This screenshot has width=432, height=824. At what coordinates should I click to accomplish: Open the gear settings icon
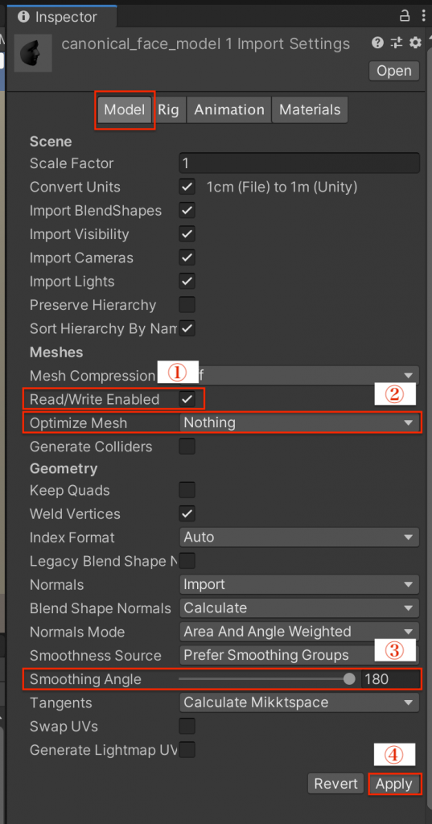click(416, 43)
